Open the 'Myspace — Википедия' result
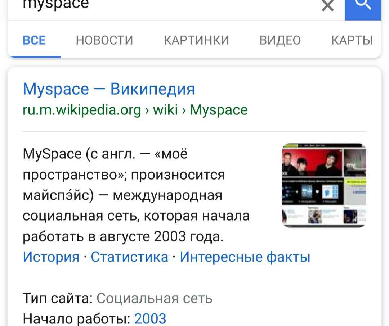 [x=109, y=89]
